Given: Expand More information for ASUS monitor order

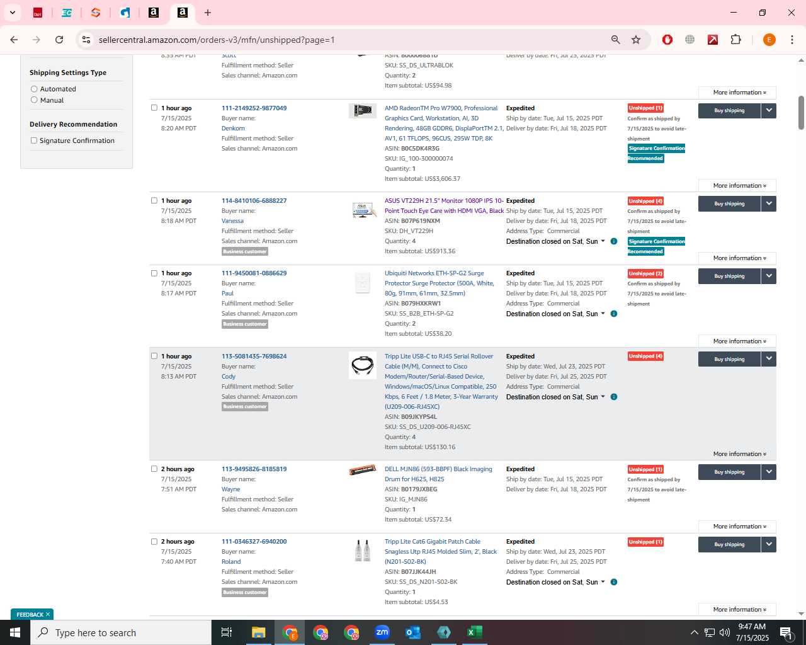Looking at the screenshot, I should [737, 258].
